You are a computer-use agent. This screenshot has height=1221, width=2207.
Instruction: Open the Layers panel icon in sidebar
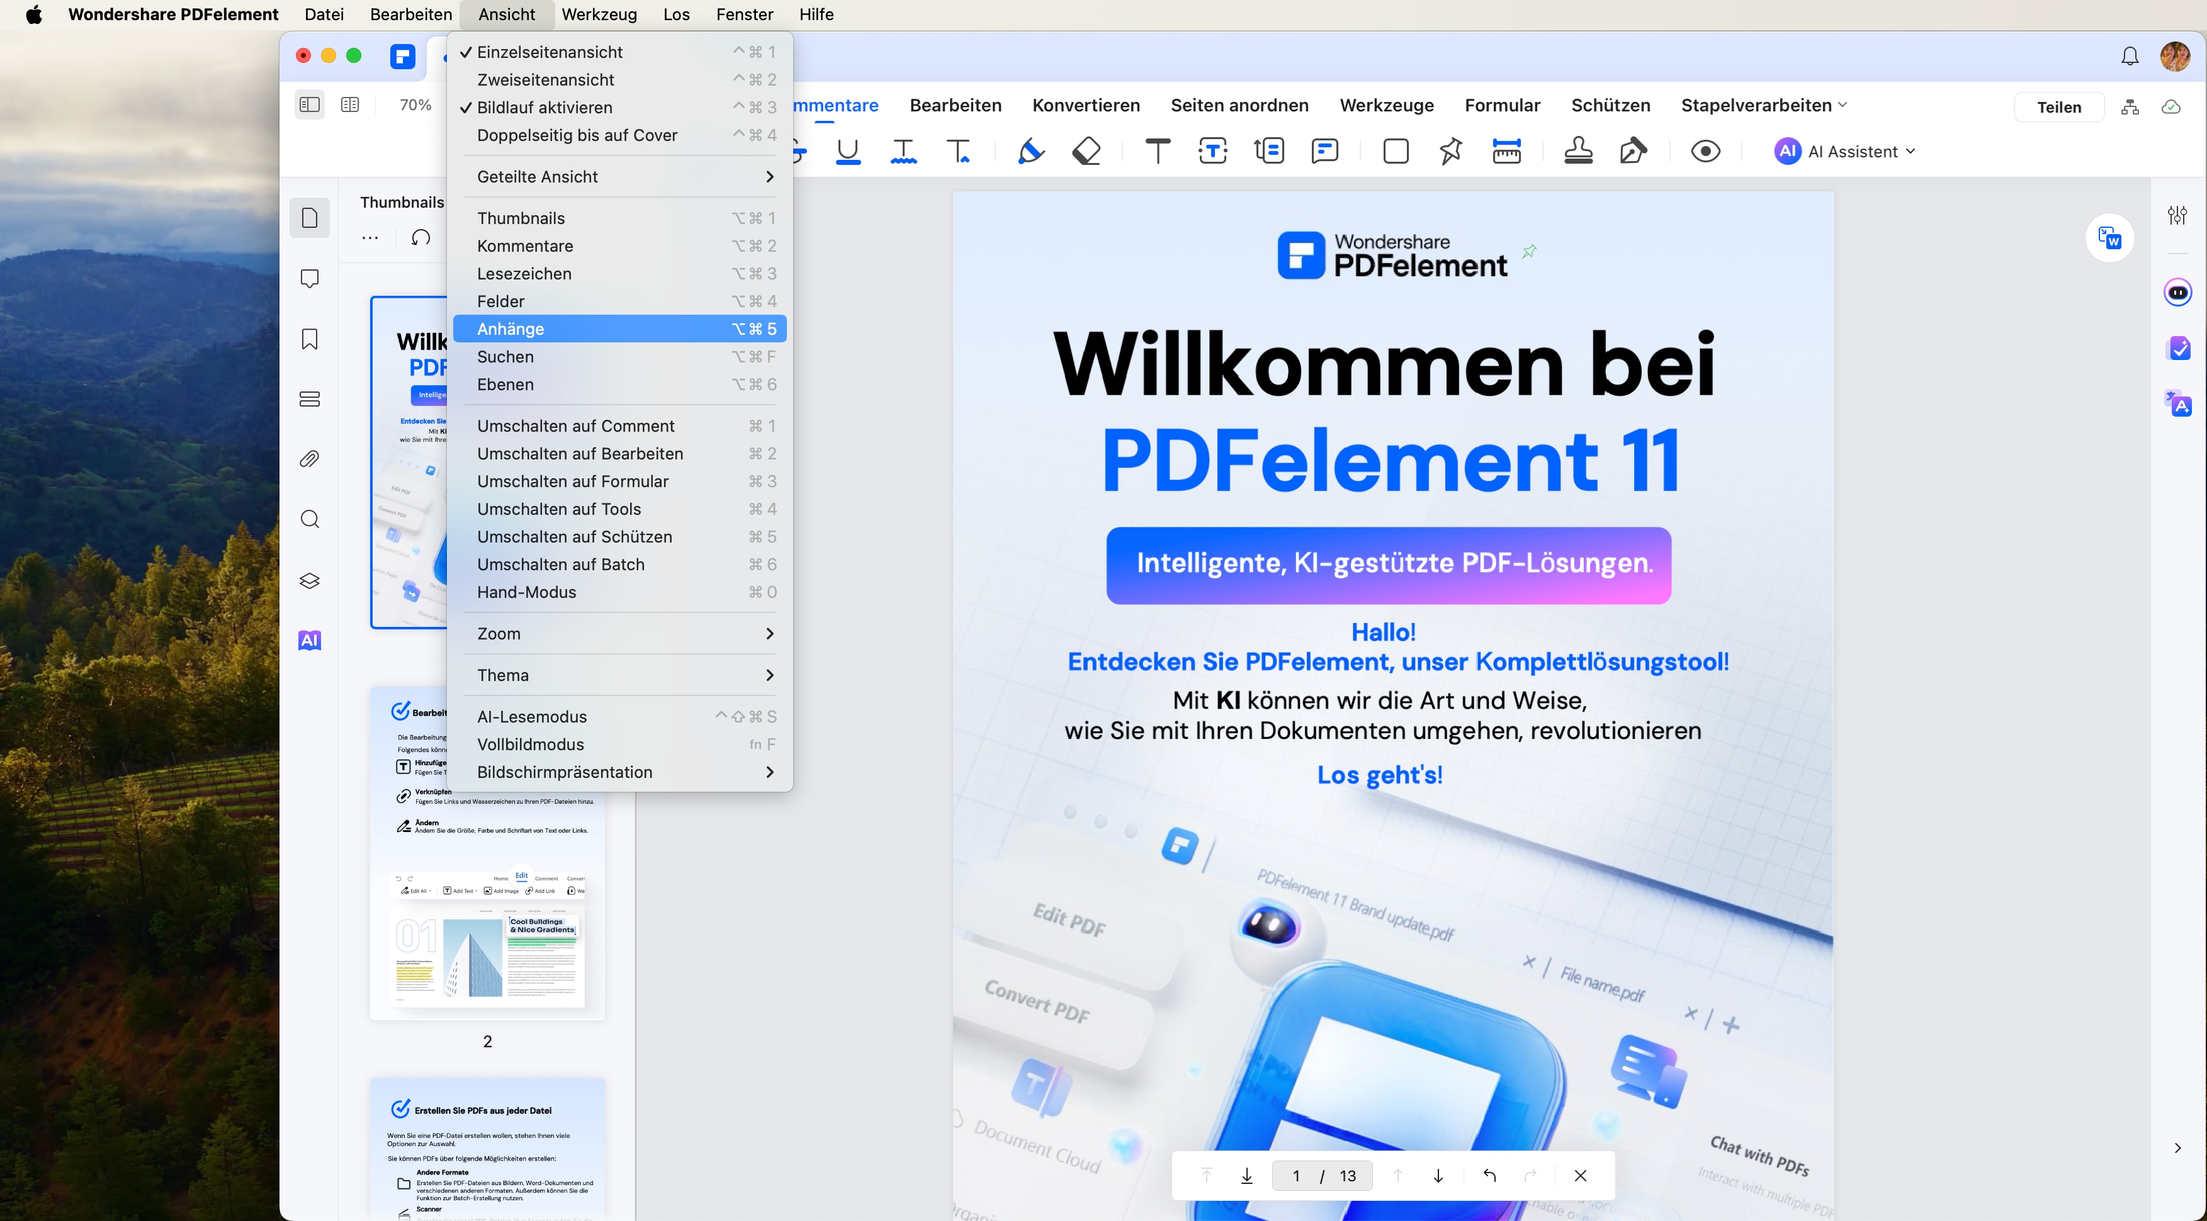point(309,580)
